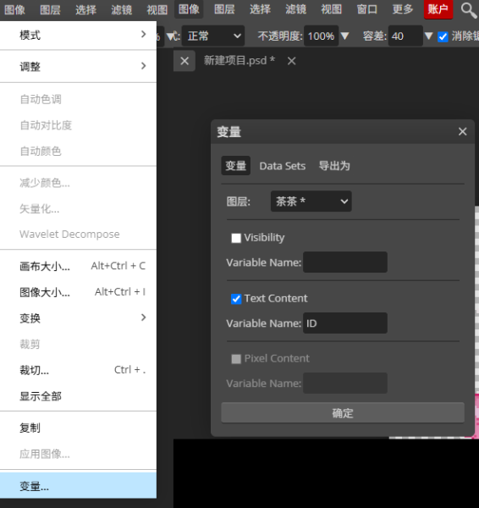The image size is (479, 508).
Task: Select 显示全部 menu entry
Action: pos(78,396)
